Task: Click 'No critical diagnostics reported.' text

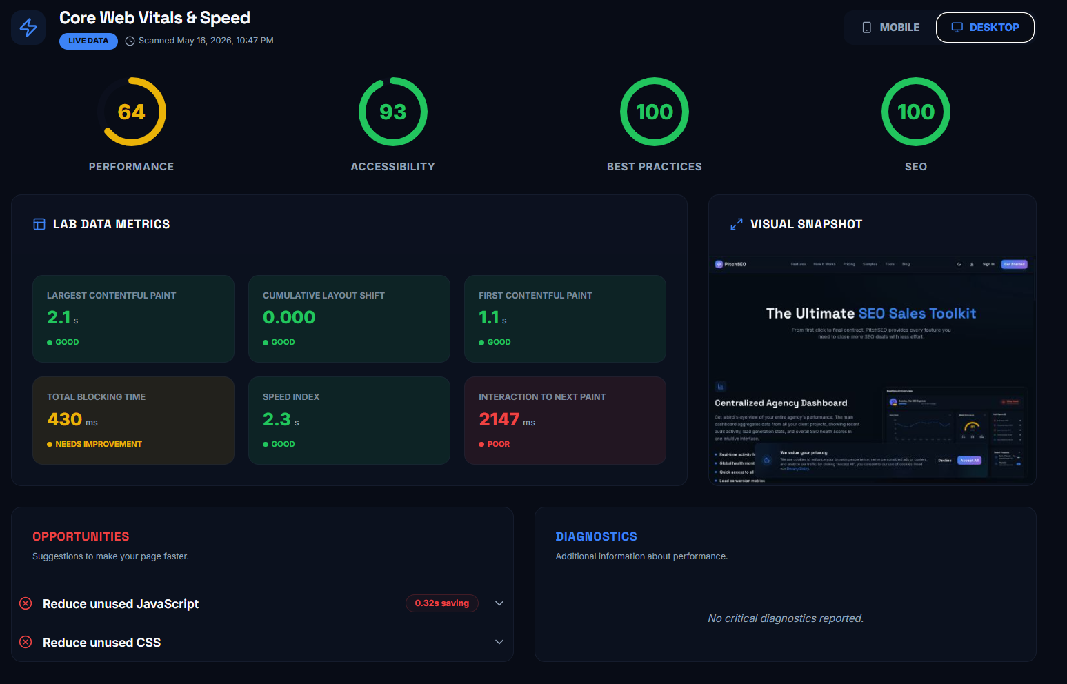Action: click(x=786, y=618)
